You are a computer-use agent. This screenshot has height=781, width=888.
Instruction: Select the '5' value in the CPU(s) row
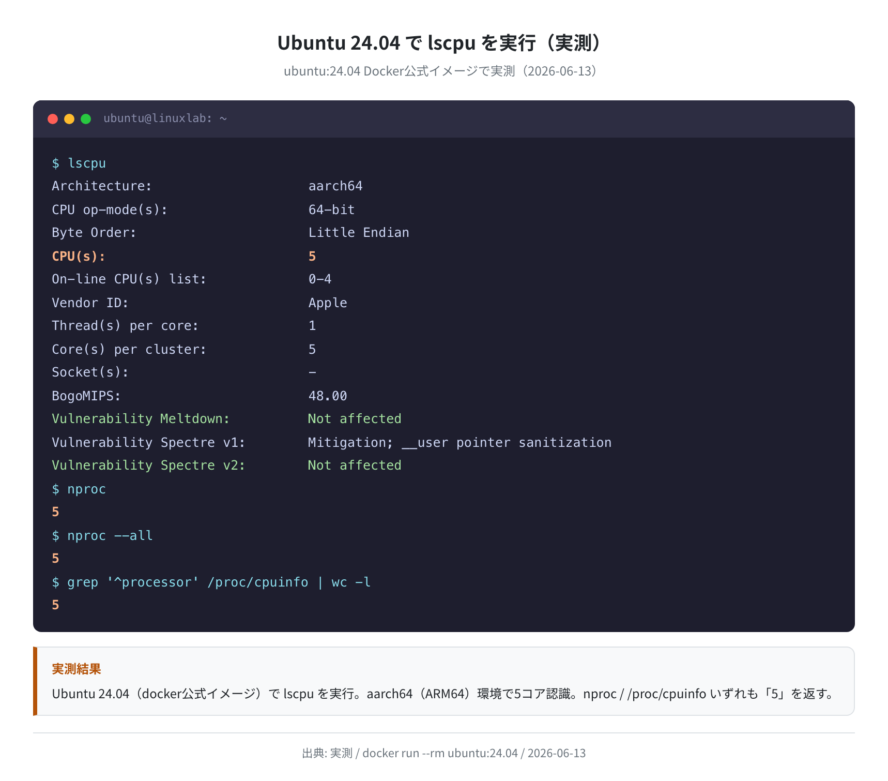(312, 256)
